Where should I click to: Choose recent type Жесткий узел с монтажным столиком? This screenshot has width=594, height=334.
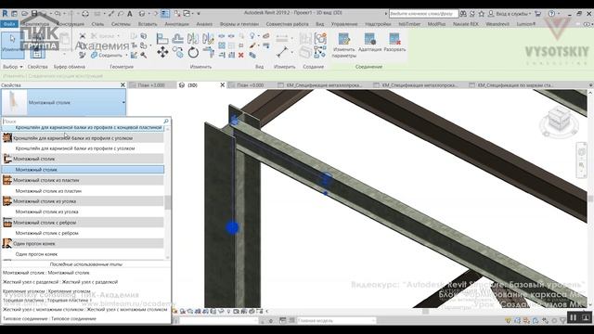pos(84,309)
